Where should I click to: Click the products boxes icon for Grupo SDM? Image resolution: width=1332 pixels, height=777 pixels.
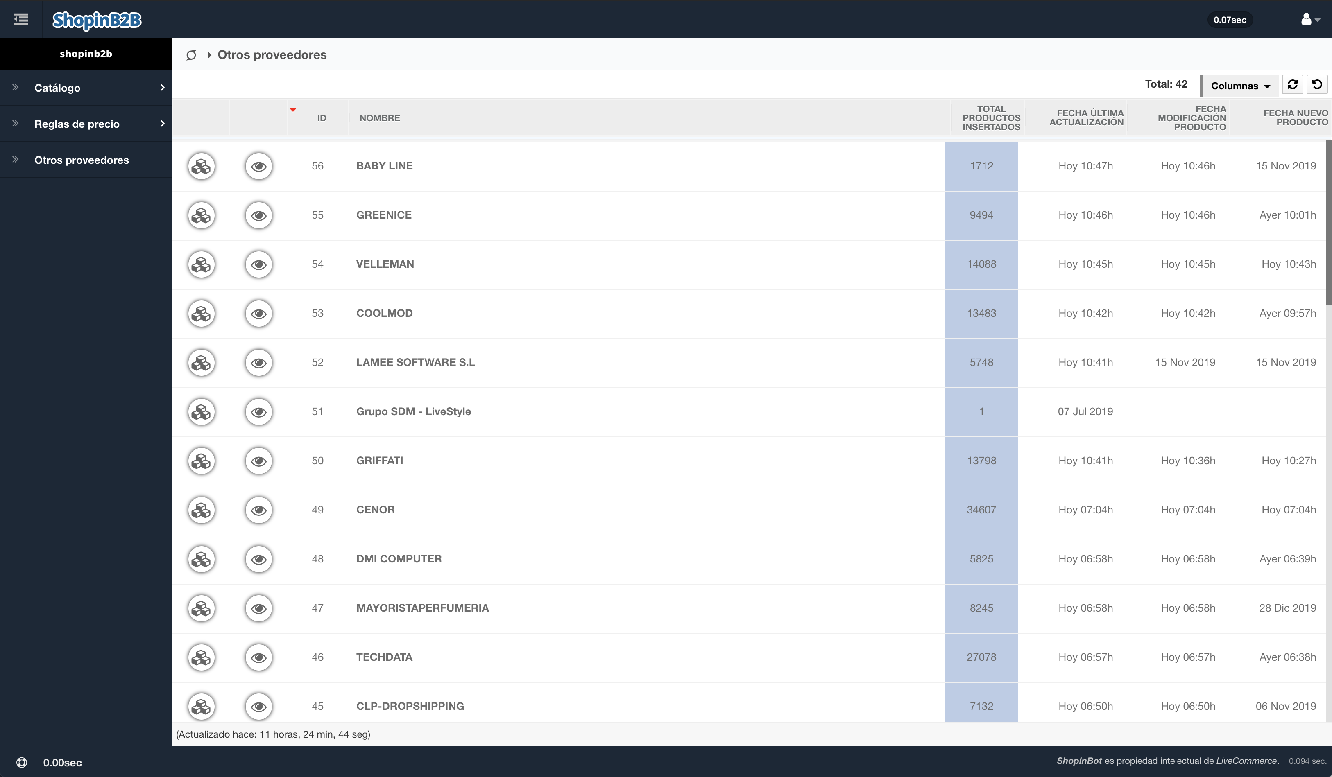[x=202, y=412]
